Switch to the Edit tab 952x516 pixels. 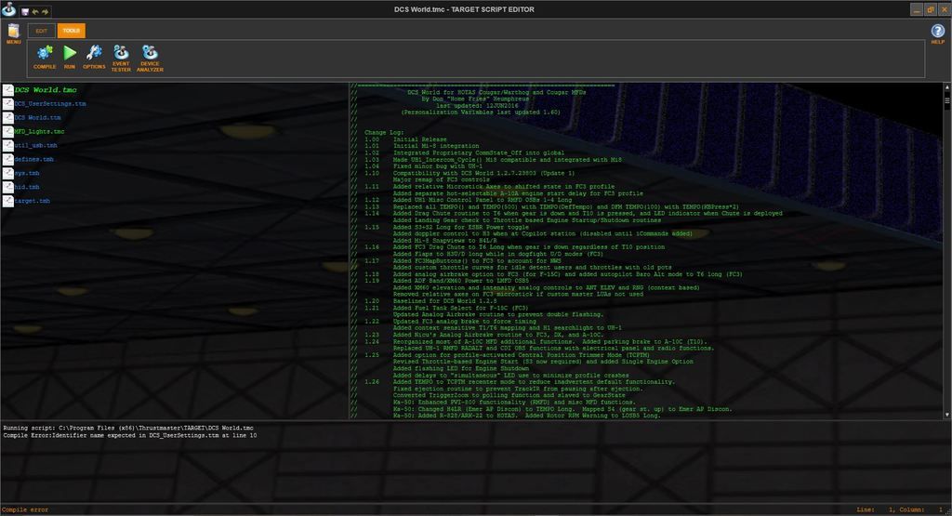41,31
